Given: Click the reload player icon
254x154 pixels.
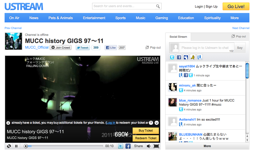Looking at the screenshot, I should coord(9,146).
